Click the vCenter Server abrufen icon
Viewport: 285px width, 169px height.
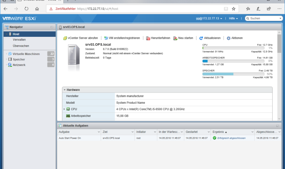point(65,38)
